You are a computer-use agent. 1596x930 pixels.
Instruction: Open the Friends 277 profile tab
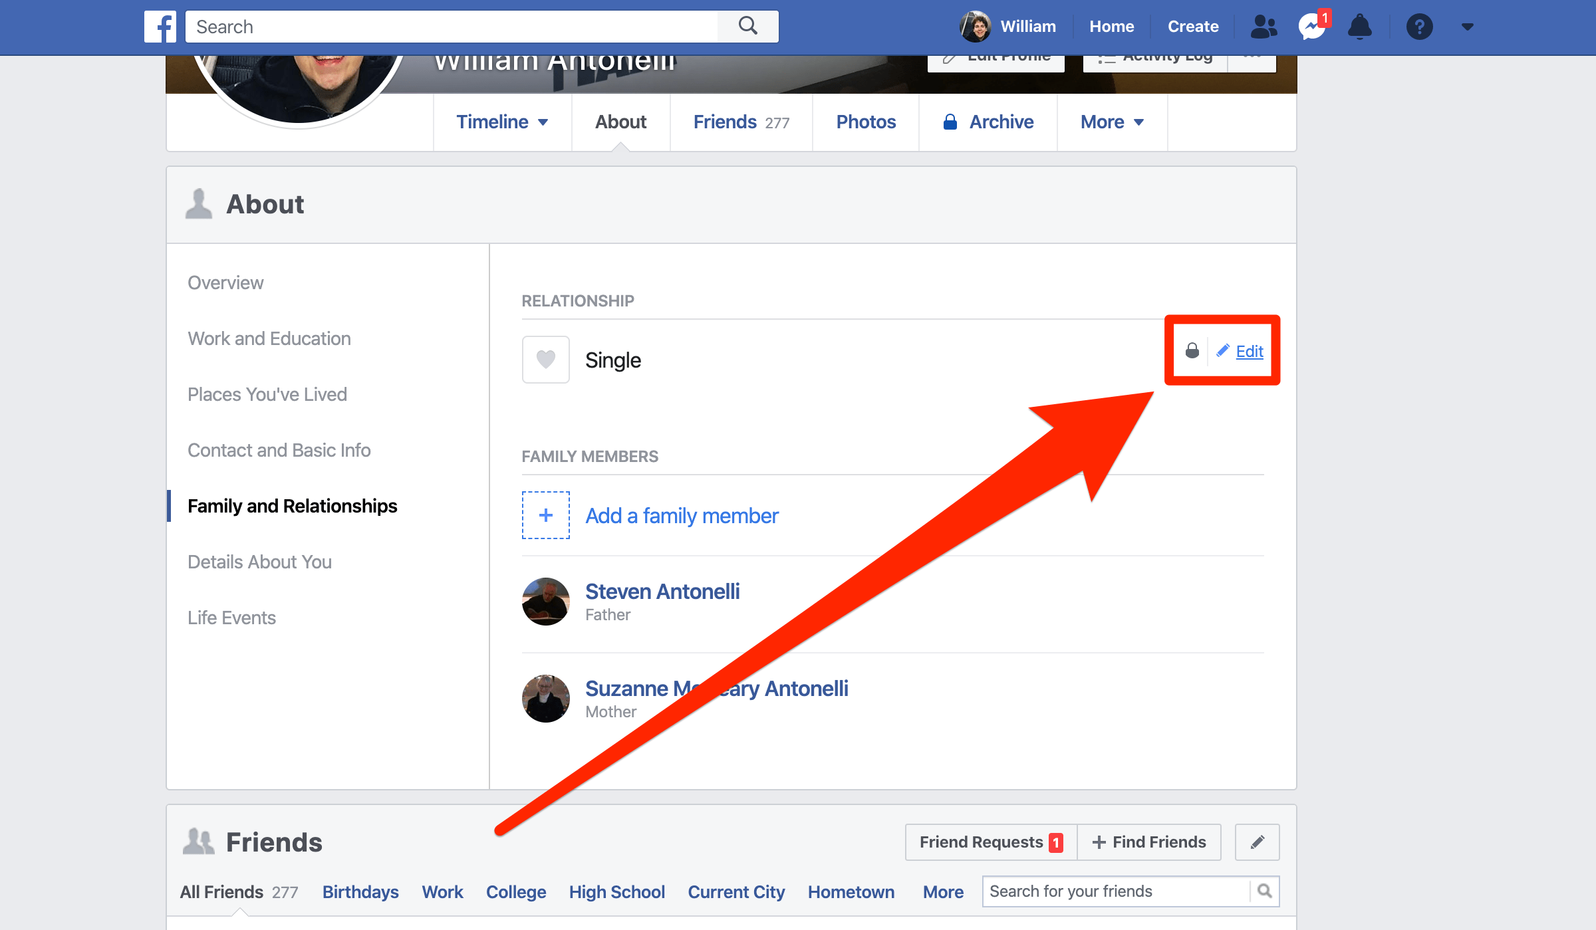[x=741, y=122]
